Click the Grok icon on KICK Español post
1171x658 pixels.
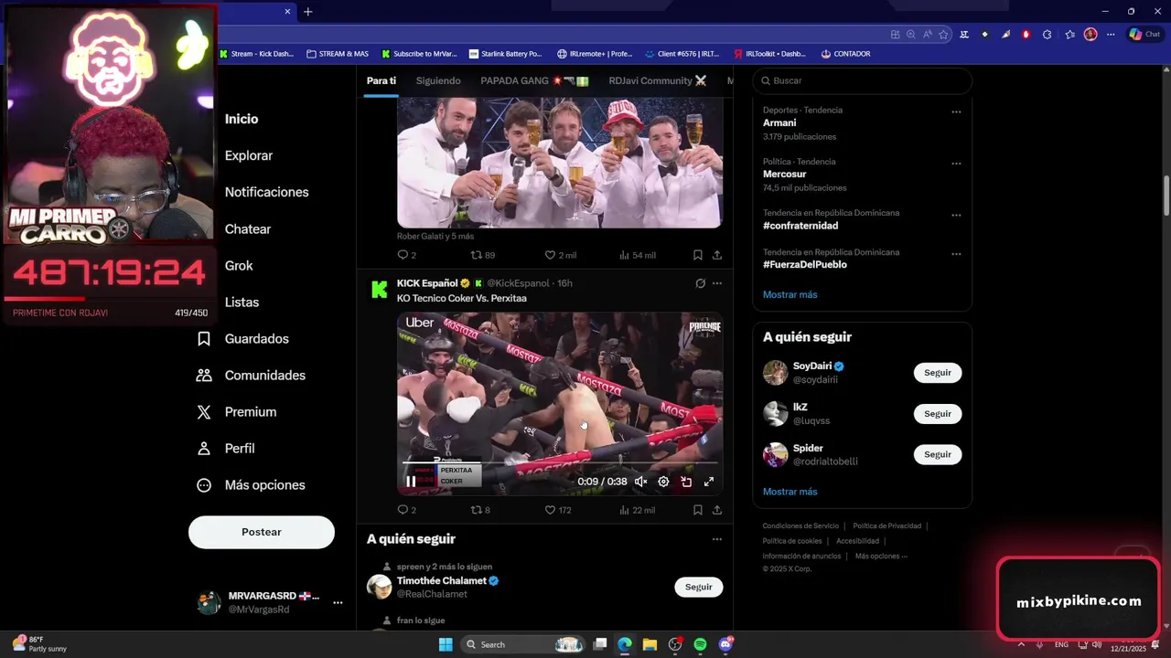700,283
